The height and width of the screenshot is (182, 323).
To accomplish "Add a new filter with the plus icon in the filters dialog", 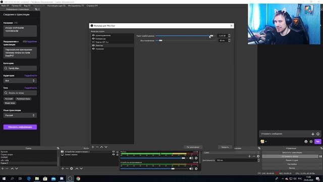I will click(93, 147).
